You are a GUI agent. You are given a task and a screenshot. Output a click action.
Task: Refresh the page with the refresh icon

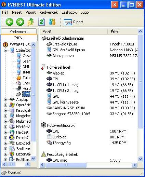tap(41, 22)
